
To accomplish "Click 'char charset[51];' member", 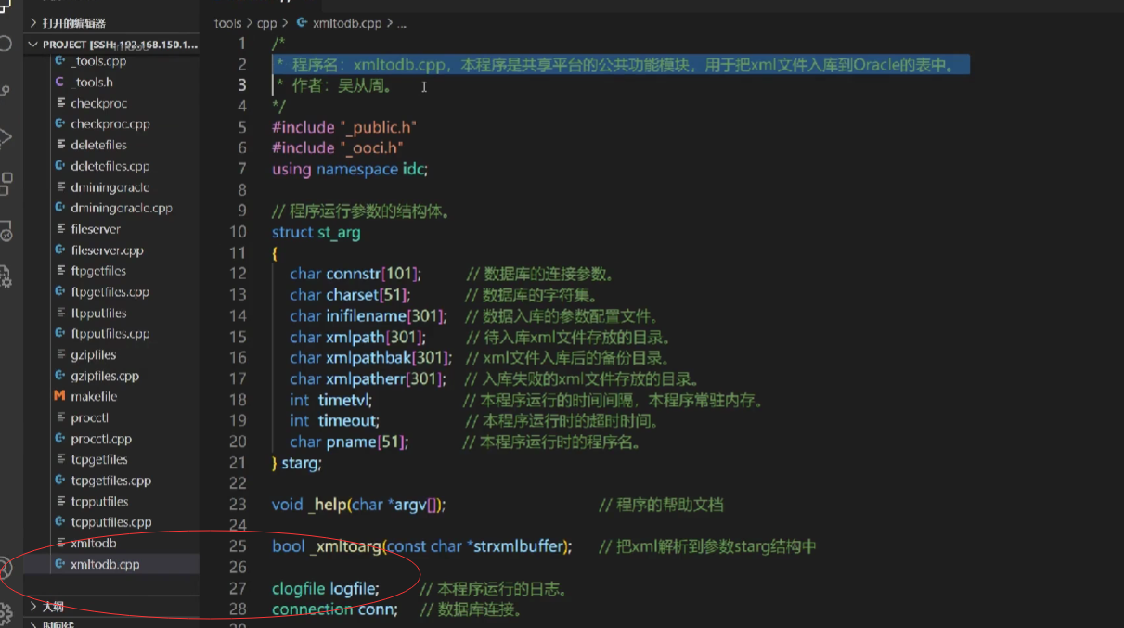I will [350, 295].
